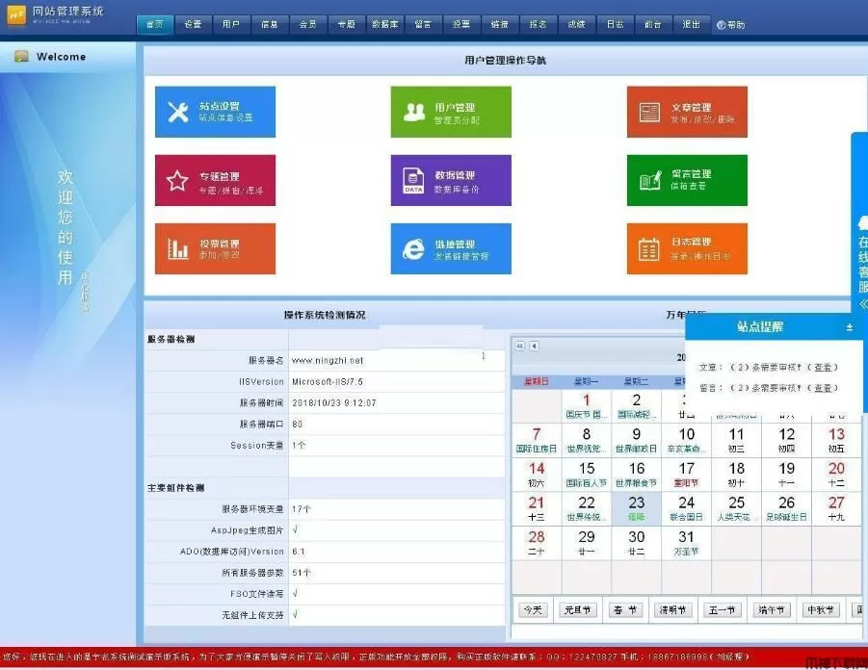The height and width of the screenshot is (670, 868).
Task: Select date 31 万圣节 in calendar
Action: tap(687, 543)
